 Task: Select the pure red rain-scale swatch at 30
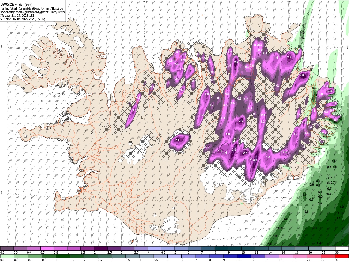click(x=342, y=256)
